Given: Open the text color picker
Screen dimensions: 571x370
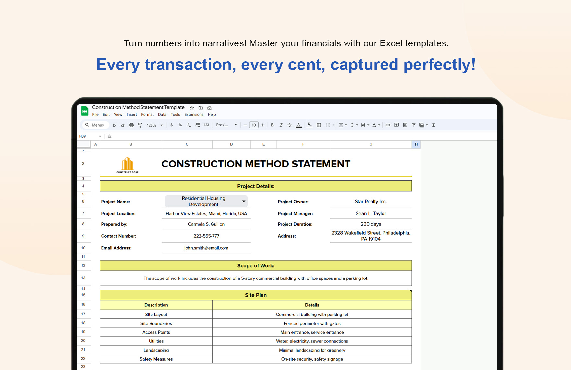Looking at the screenshot, I should 298,125.
